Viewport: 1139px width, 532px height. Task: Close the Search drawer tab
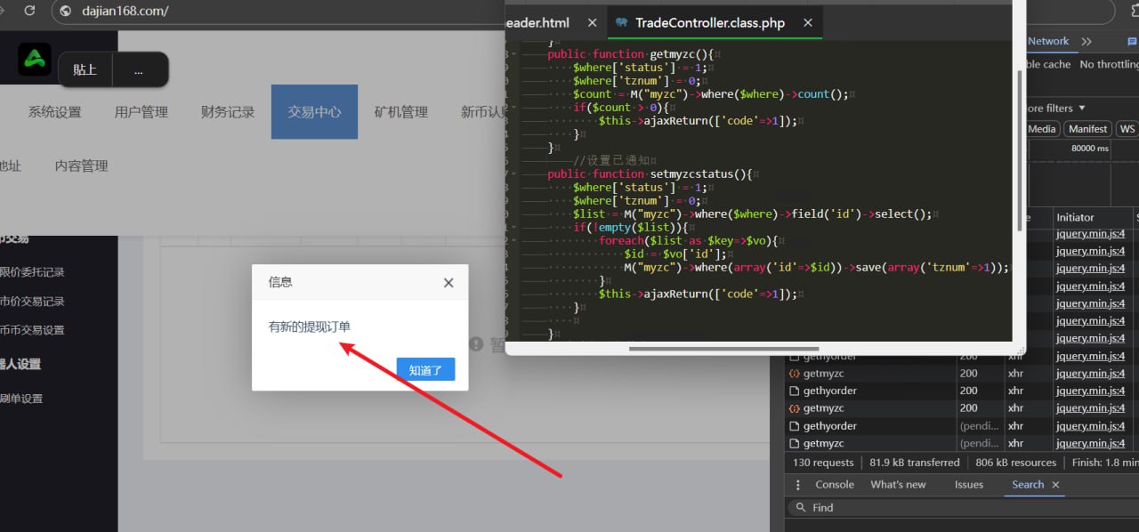[1056, 485]
